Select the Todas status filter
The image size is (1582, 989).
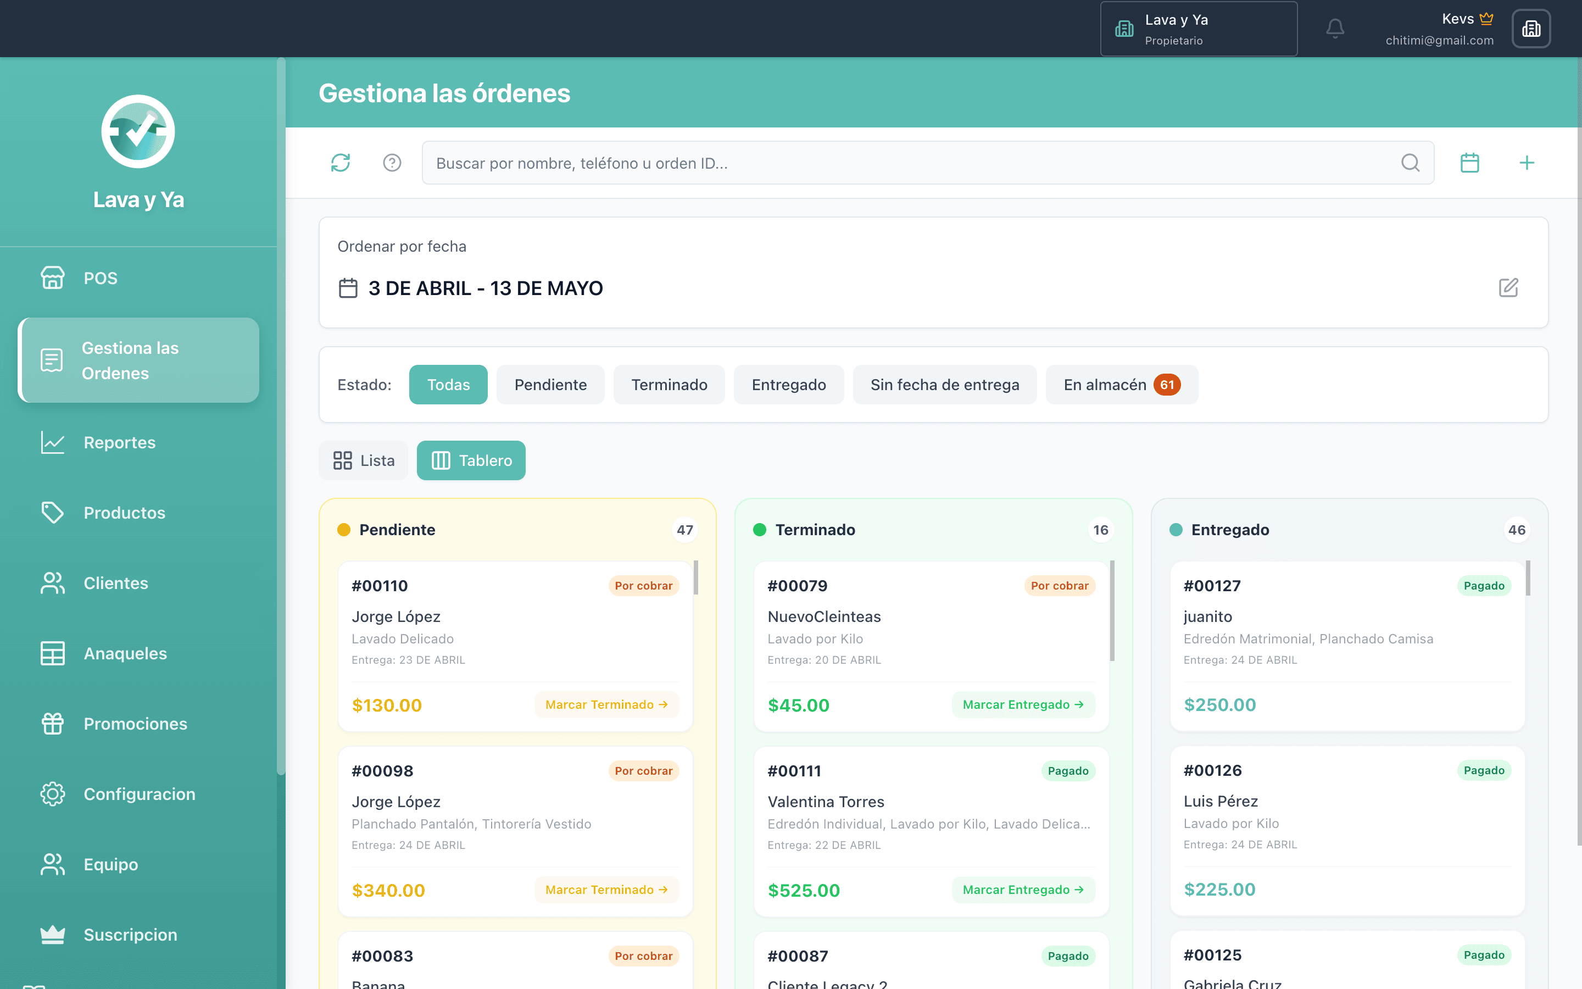[448, 385]
